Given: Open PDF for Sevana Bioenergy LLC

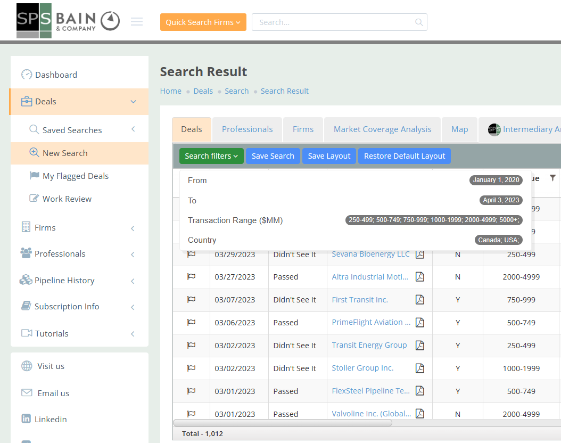Looking at the screenshot, I should pyautogui.click(x=419, y=254).
